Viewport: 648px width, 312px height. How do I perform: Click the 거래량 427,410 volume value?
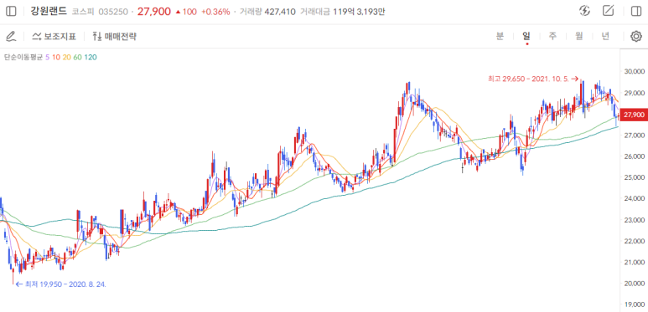pos(267,12)
